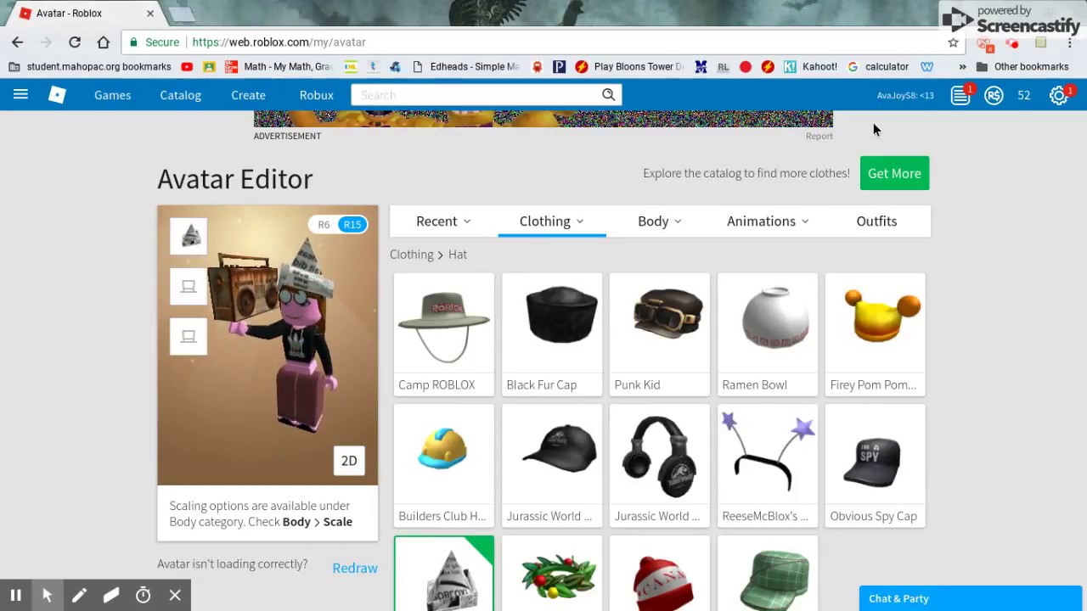Select the Camp ROBLOX hat
The width and height of the screenshot is (1087, 611).
(443, 334)
